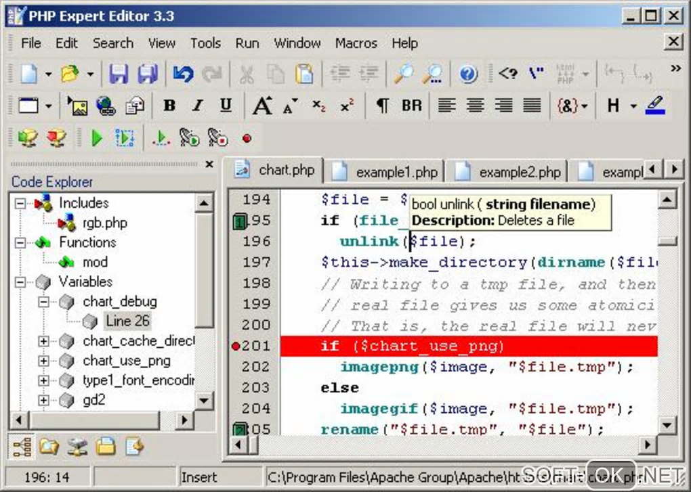Screen dimensions: 691x492
Task: Open the Help question mark icon
Action: 468,74
